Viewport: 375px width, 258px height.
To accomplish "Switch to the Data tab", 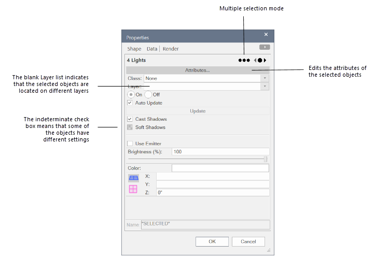I will (x=151, y=49).
